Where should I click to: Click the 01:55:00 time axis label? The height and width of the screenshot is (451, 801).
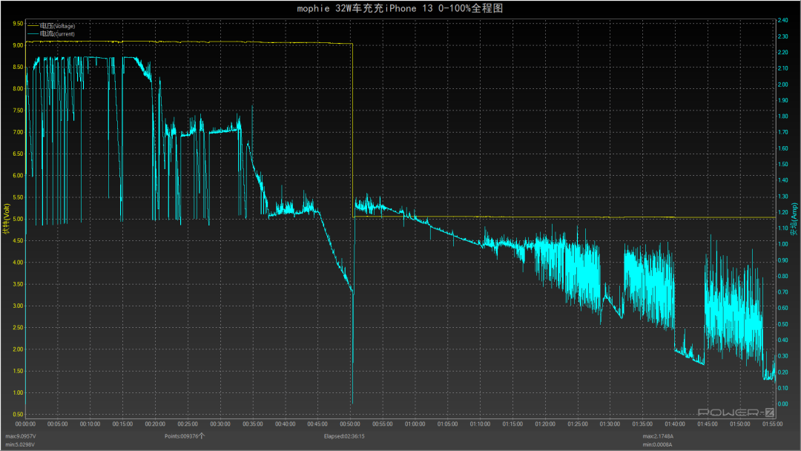click(x=772, y=424)
